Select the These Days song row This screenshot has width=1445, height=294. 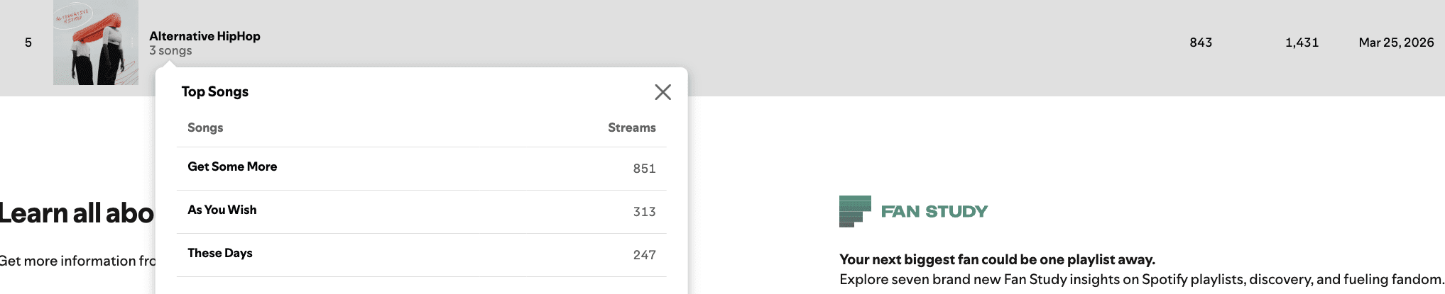click(x=421, y=255)
